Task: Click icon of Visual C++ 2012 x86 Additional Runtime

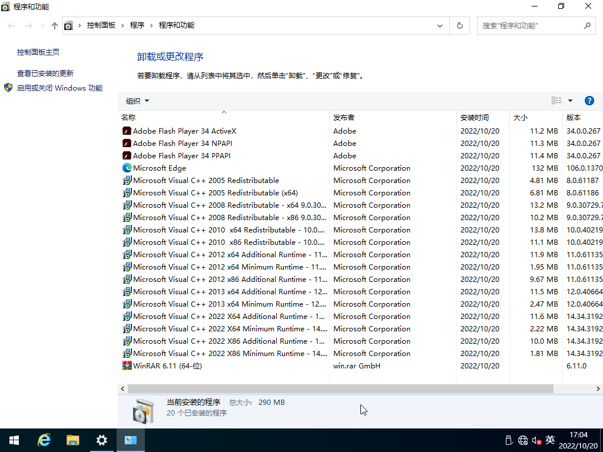Action: coord(127,279)
